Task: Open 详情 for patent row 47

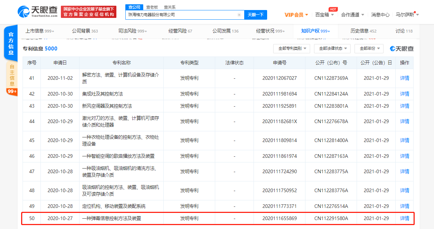Action: pos(405,171)
